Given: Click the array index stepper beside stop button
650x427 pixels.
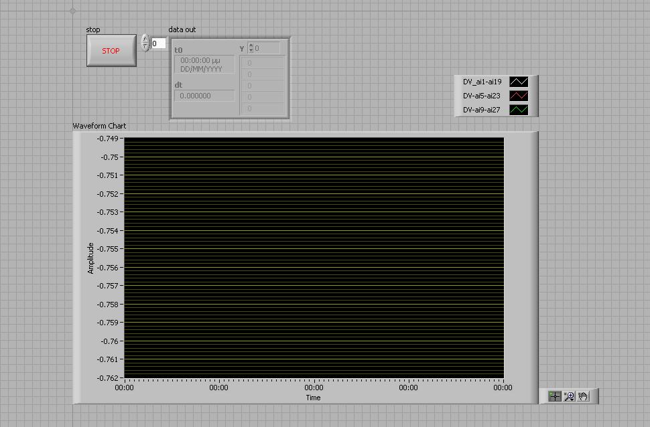Looking at the screenshot, I should 145,43.
